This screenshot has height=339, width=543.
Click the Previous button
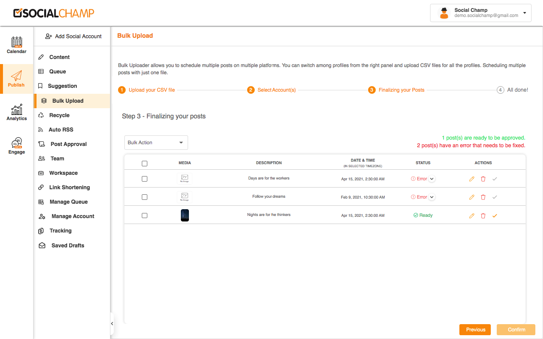coord(475,330)
